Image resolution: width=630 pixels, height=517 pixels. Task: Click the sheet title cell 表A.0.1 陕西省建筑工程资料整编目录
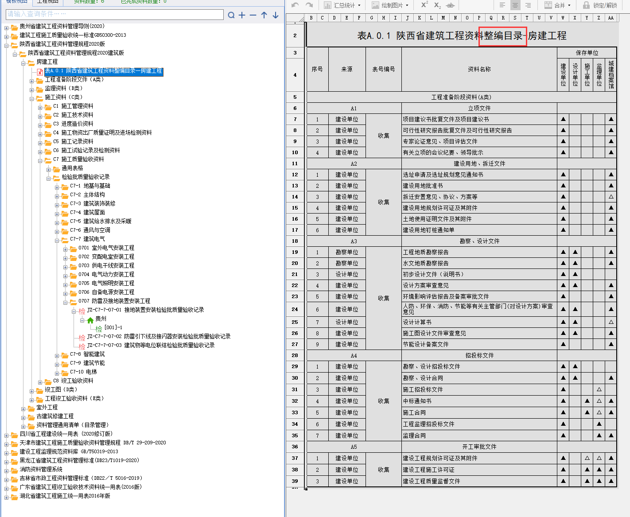click(x=462, y=35)
